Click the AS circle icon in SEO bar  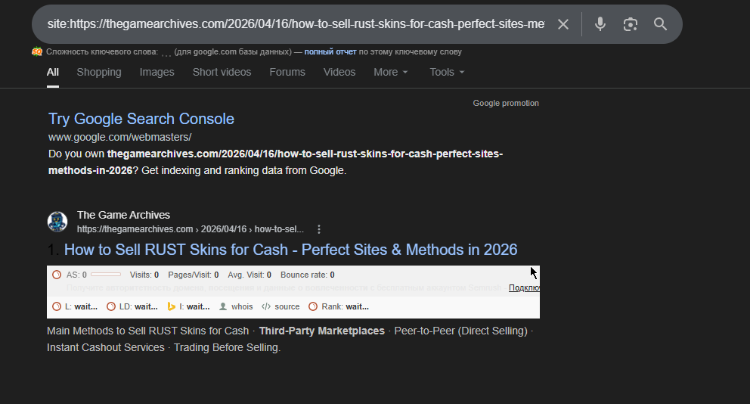click(x=57, y=275)
